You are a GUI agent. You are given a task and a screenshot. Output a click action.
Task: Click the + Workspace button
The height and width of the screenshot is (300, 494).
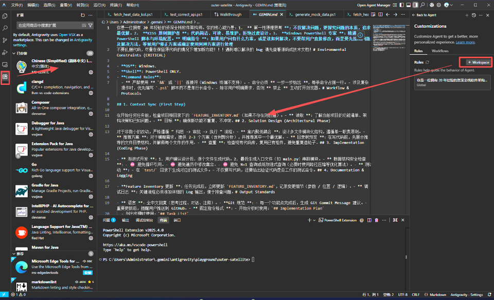tap(479, 62)
